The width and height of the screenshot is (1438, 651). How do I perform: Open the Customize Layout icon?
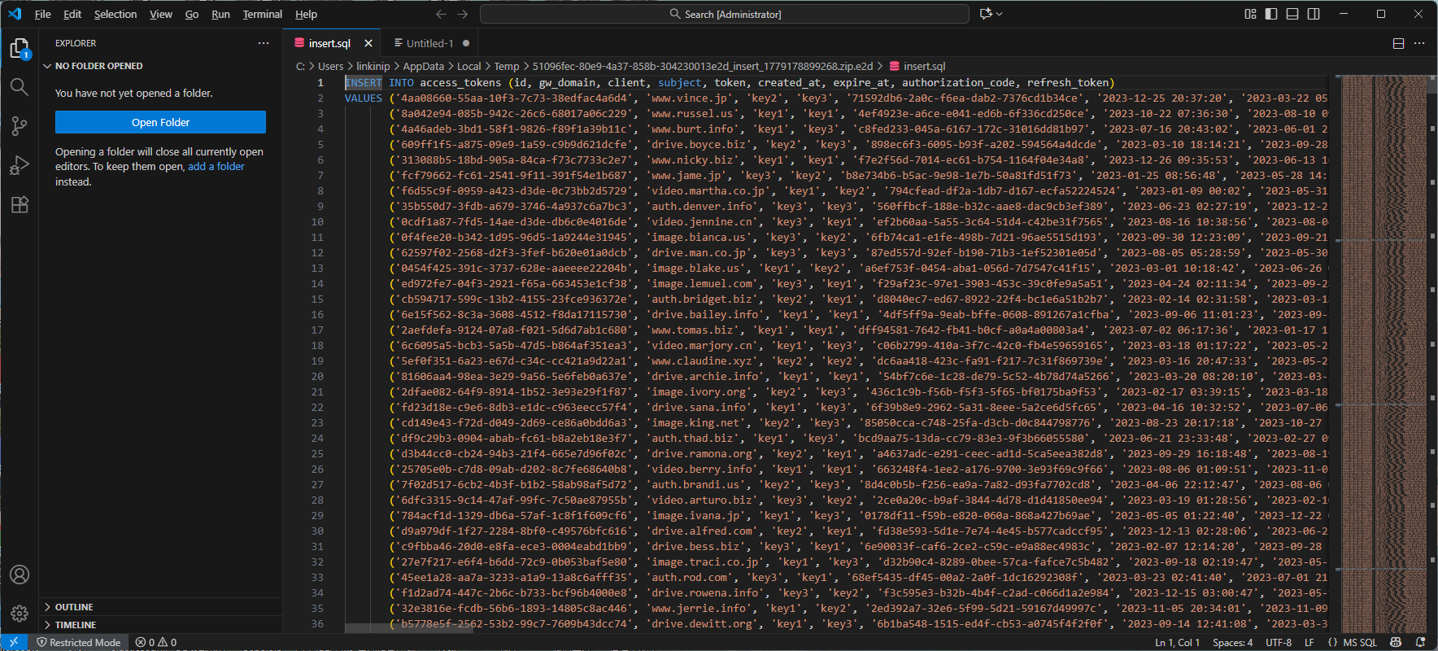[1250, 14]
